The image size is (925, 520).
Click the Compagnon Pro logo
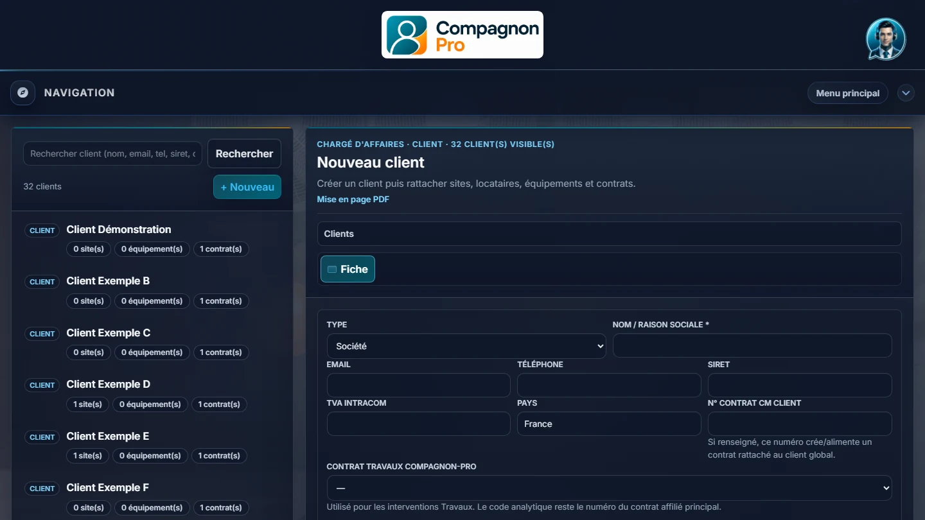point(463,35)
